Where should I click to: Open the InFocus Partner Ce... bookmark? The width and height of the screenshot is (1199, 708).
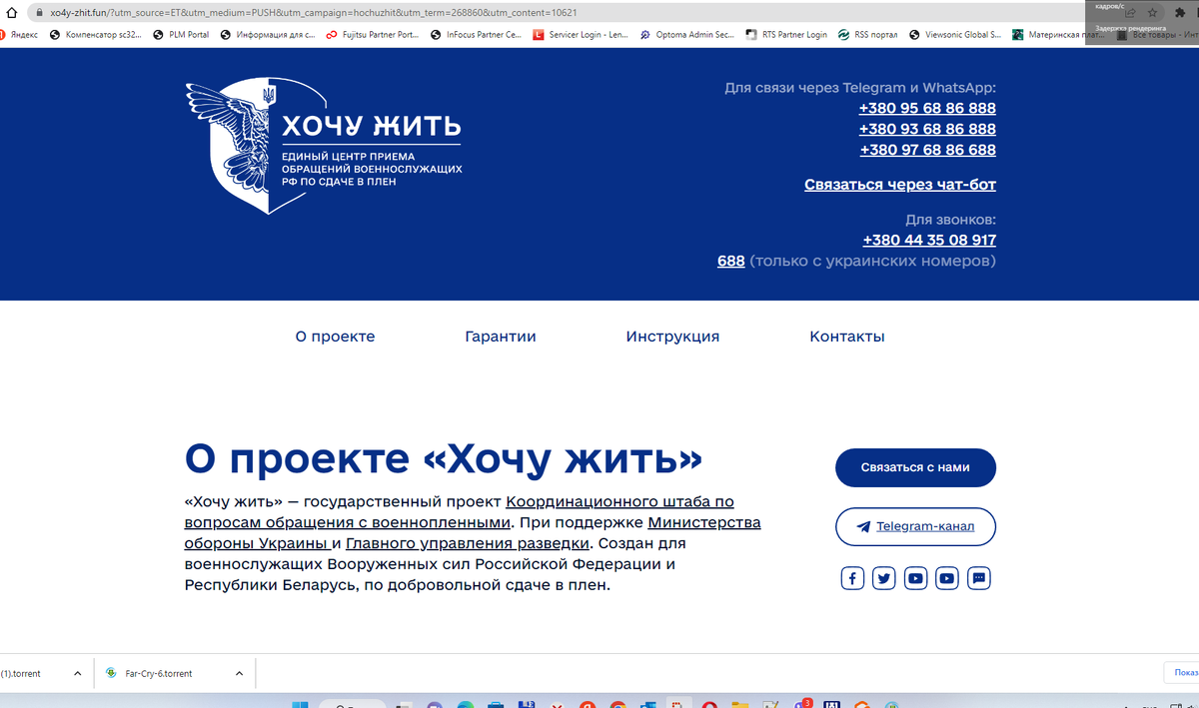click(x=477, y=34)
